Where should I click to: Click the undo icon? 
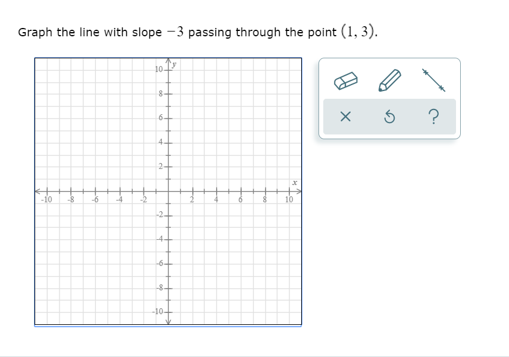(x=389, y=117)
